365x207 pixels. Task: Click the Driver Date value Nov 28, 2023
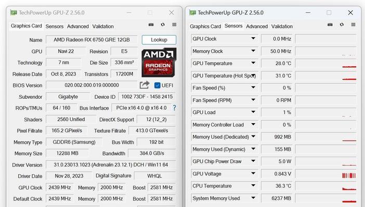click(x=69, y=176)
